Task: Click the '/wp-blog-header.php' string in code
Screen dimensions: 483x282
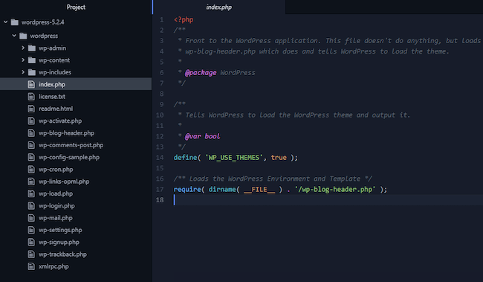Action: (335, 189)
